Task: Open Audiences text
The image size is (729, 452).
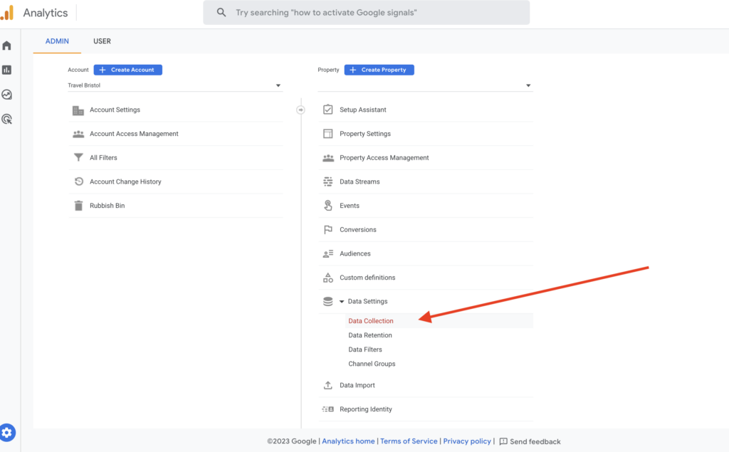Action: click(x=355, y=253)
